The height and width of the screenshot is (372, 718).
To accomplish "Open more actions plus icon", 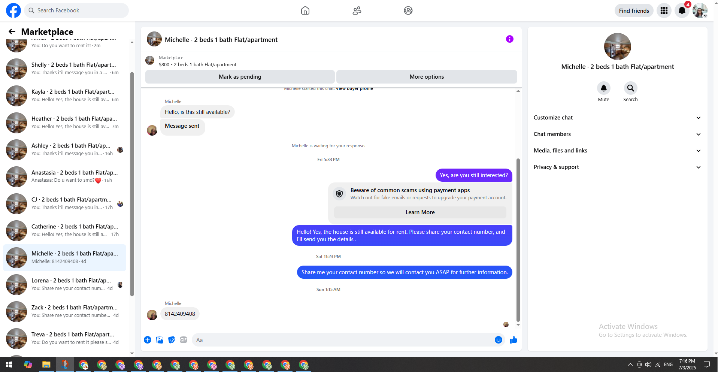I will pyautogui.click(x=148, y=340).
